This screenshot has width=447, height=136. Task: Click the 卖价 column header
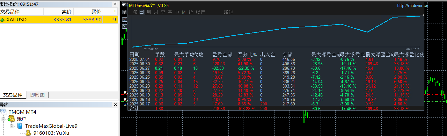tap(58, 12)
